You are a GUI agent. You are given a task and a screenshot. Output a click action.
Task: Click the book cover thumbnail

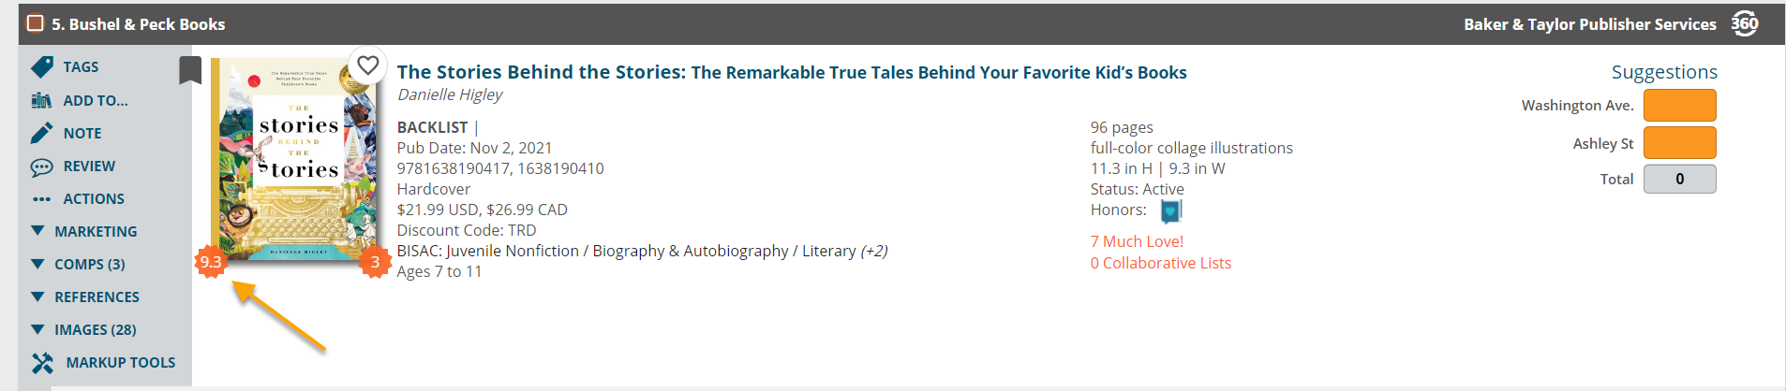click(x=295, y=159)
